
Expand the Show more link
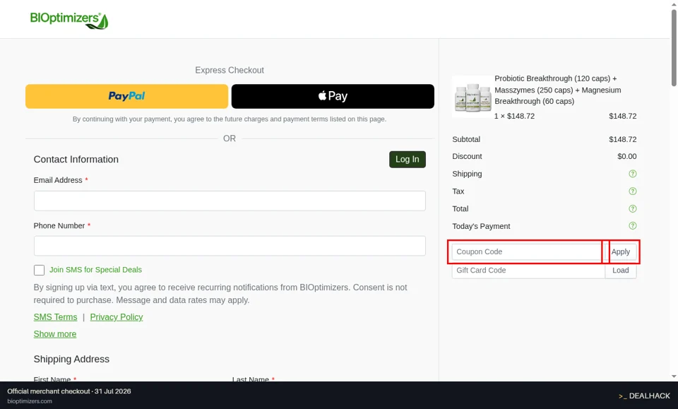tap(55, 334)
